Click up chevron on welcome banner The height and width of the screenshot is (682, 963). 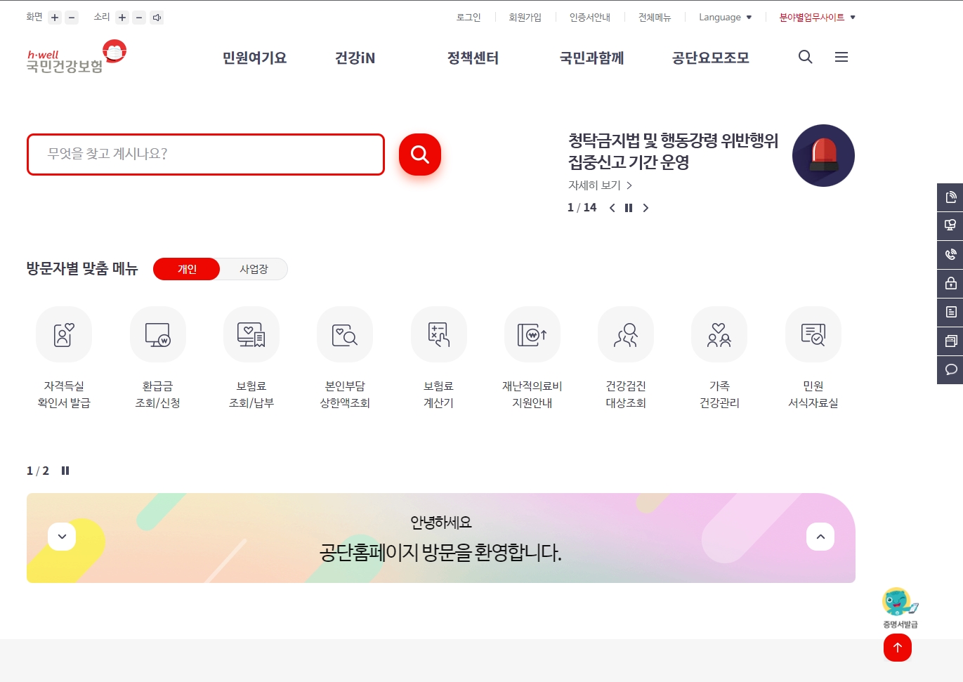pos(820,537)
